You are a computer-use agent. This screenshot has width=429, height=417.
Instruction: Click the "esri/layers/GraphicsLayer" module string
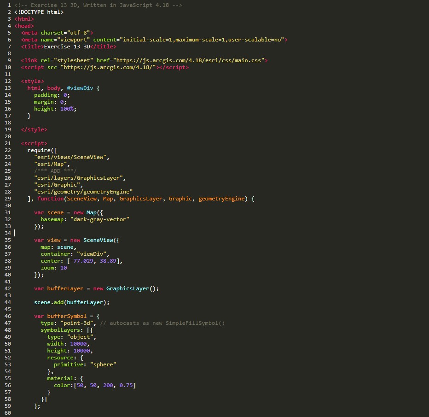pyautogui.click(x=80, y=178)
